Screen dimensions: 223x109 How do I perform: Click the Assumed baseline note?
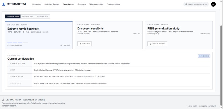(x=84, y=34)
